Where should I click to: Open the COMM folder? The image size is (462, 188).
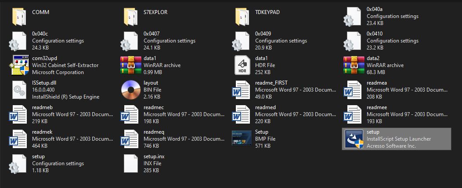(18, 16)
